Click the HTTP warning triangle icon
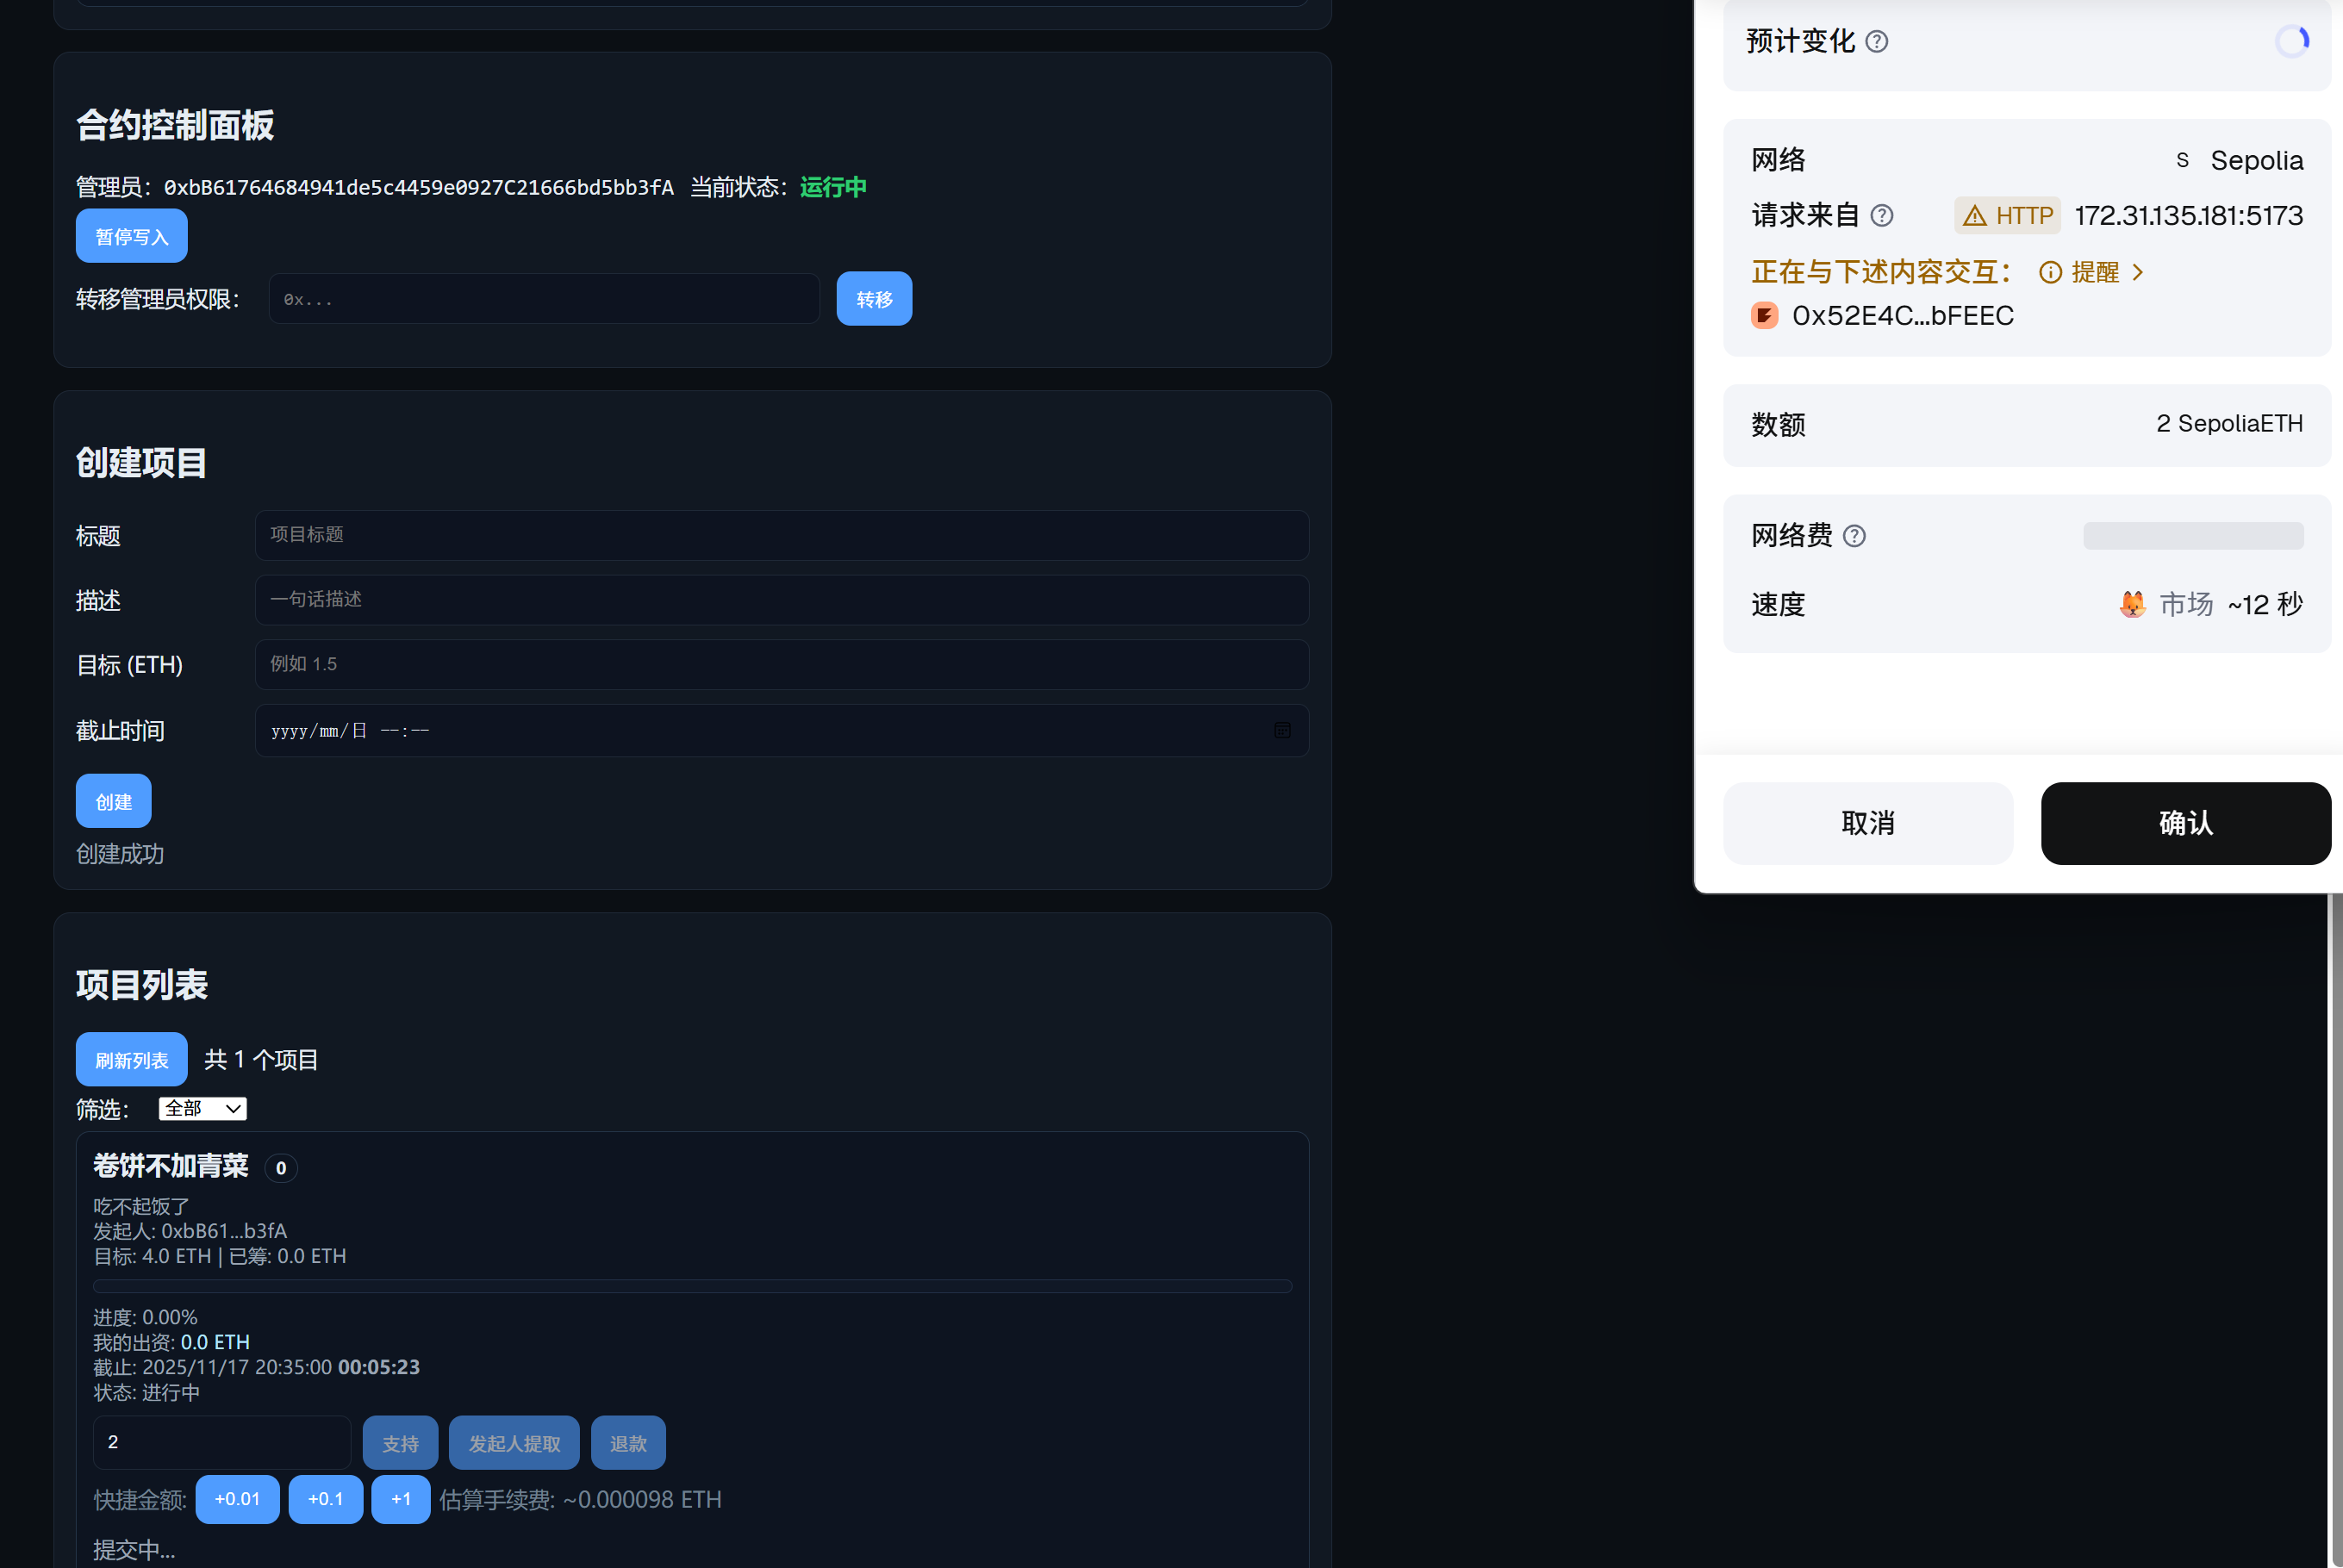Viewport: 2343px width, 1568px height. tap(1974, 216)
